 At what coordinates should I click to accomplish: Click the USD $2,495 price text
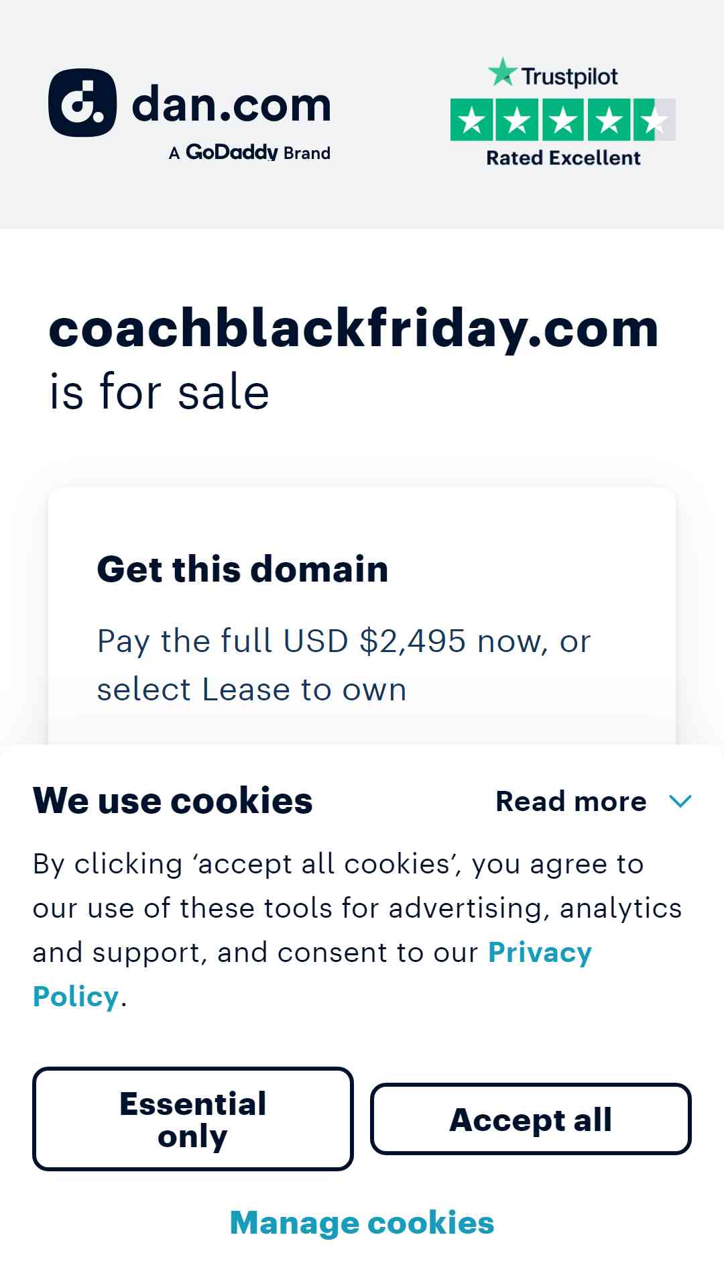(375, 641)
